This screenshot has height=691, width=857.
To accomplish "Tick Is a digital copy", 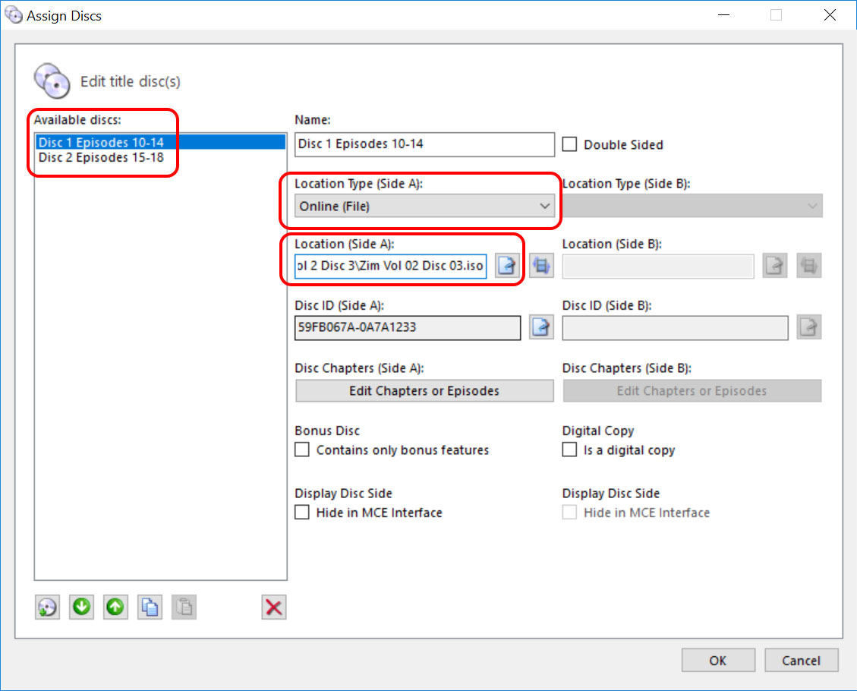I will [569, 450].
